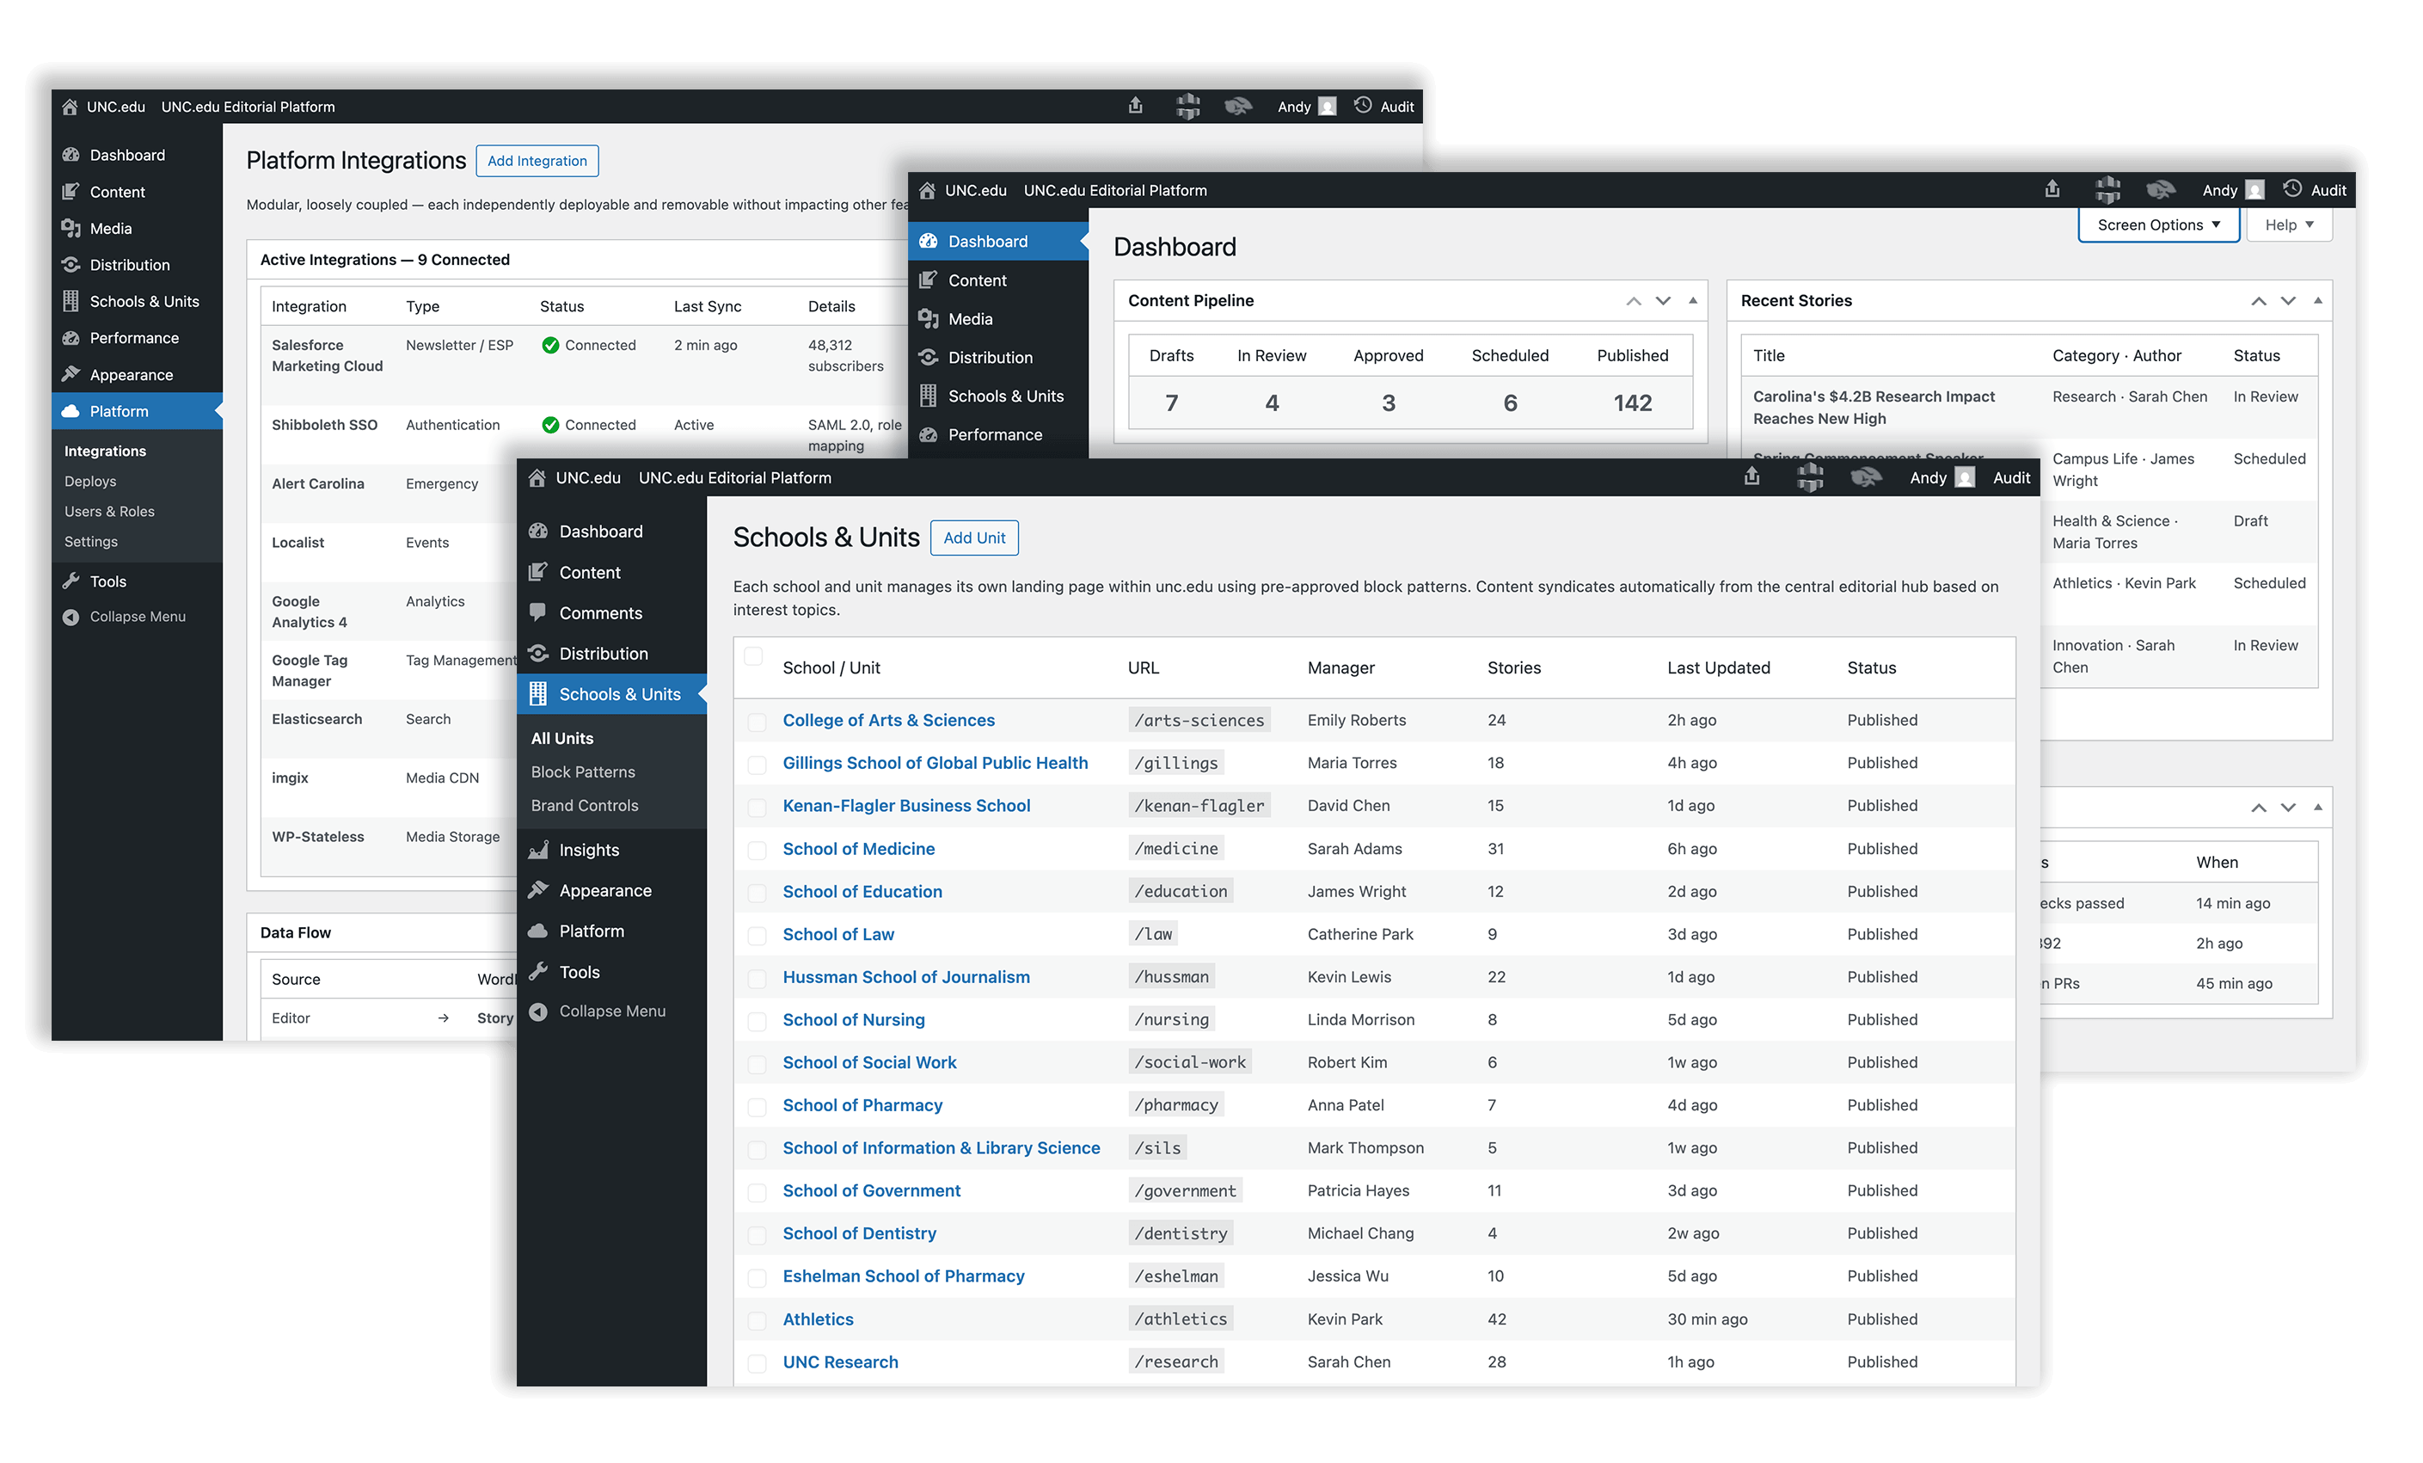Click Appearance brush icon in Platform Integrations sidebar

(x=71, y=374)
